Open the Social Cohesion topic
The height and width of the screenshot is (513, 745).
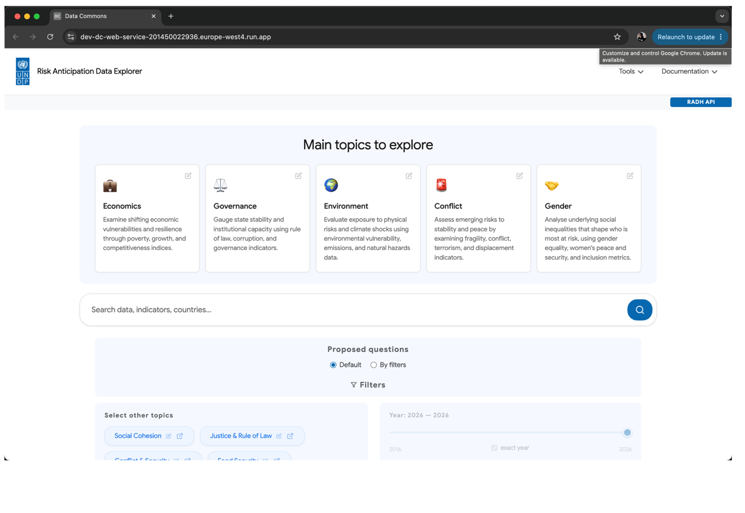point(138,435)
